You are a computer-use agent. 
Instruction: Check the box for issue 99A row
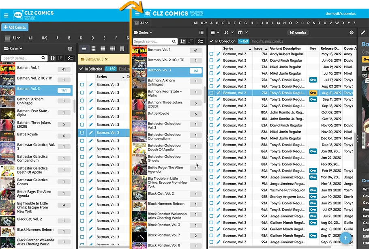click(x=211, y=242)
